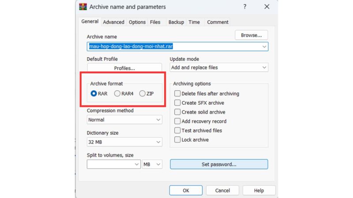Switch to the Advanced tab
Viewport: 353px width, 198px height.
(113, 22)
